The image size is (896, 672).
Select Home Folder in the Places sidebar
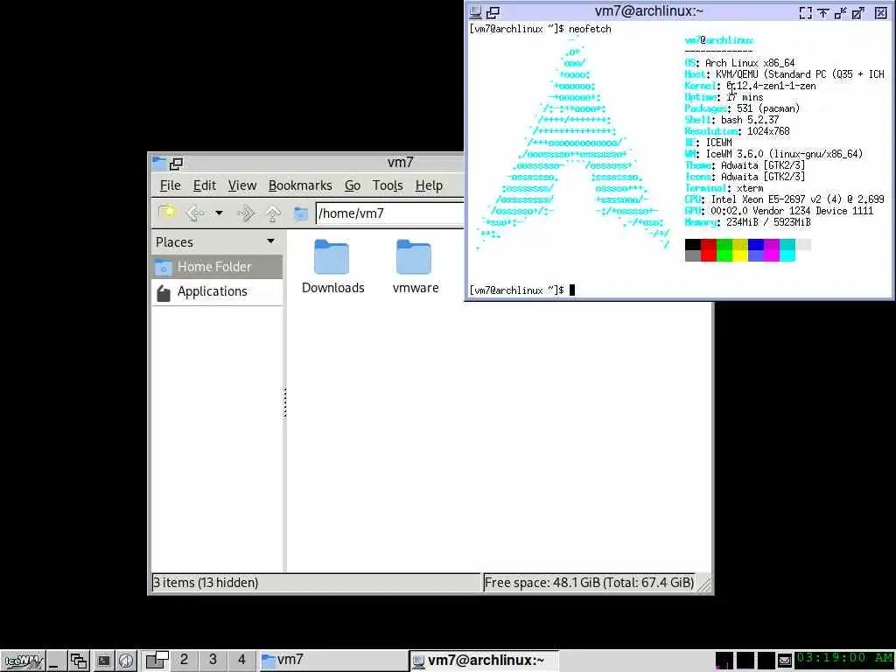(217, 266)
